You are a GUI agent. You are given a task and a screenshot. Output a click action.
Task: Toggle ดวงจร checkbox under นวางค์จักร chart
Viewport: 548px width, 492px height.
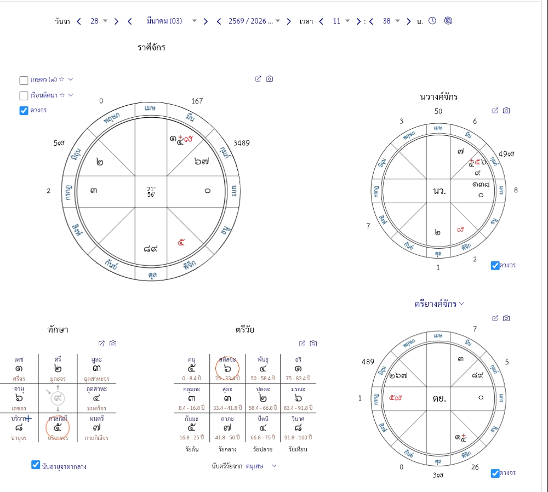coord(495,266)
